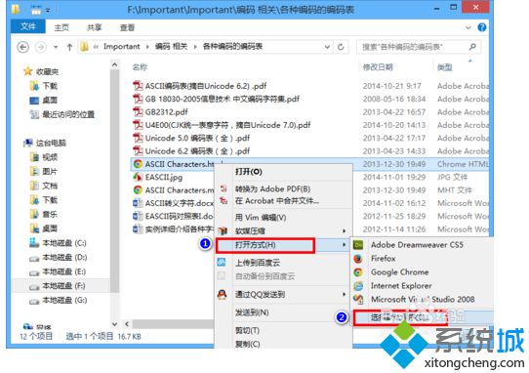Click navigation pane scroll up arrow
529x373 pixels.
(x=115, y=64)
